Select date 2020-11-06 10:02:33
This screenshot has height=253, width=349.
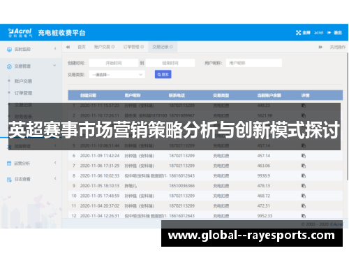[100, 175]
